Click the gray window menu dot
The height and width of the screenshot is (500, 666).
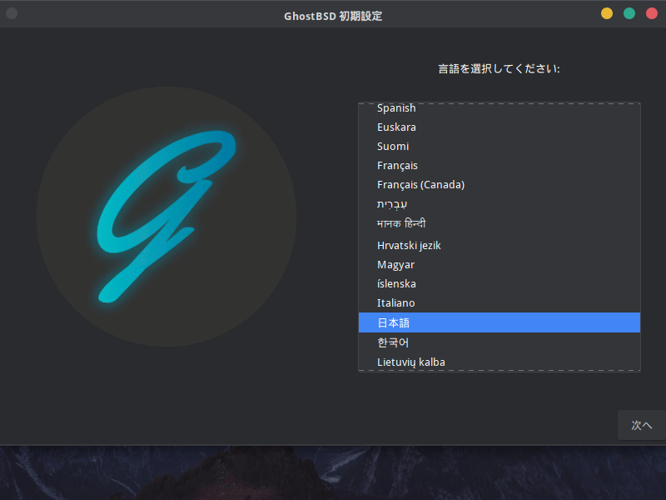[x=12, y=13]
